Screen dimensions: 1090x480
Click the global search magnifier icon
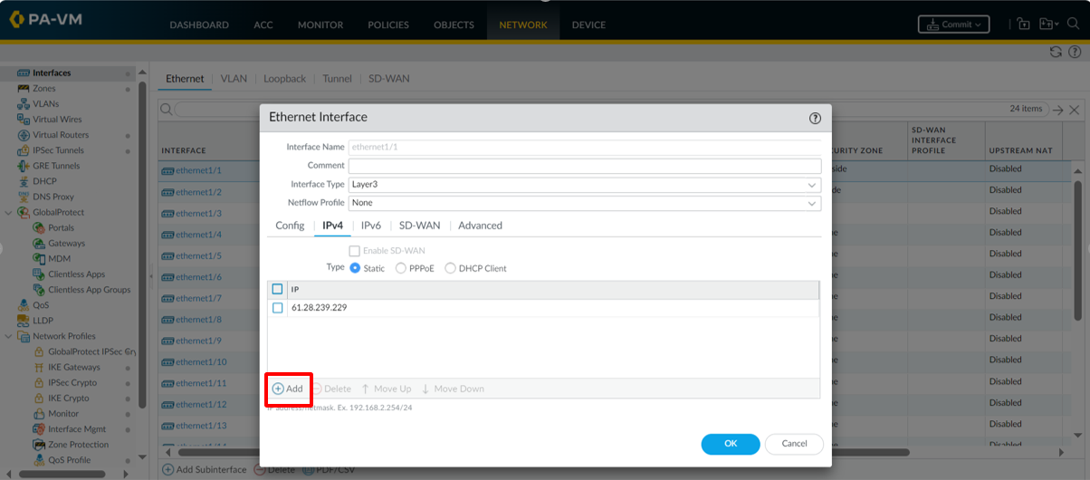(x=1073, y=24)
